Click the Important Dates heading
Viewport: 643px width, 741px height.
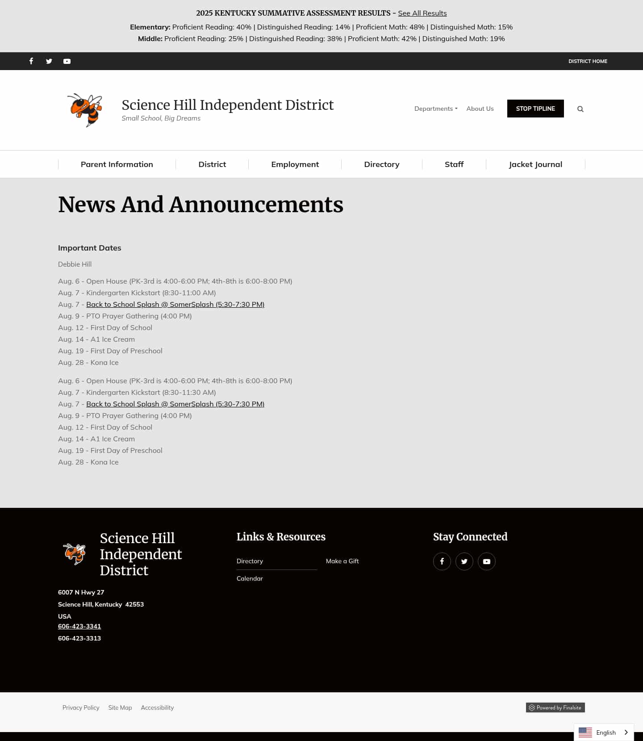90,248
